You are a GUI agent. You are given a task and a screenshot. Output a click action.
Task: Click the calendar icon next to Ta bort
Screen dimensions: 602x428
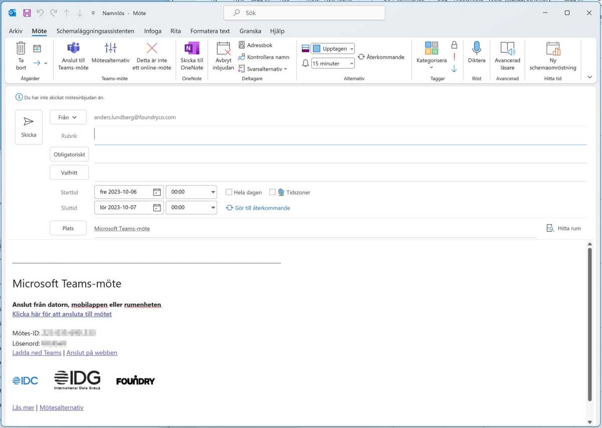click(37, 49)
